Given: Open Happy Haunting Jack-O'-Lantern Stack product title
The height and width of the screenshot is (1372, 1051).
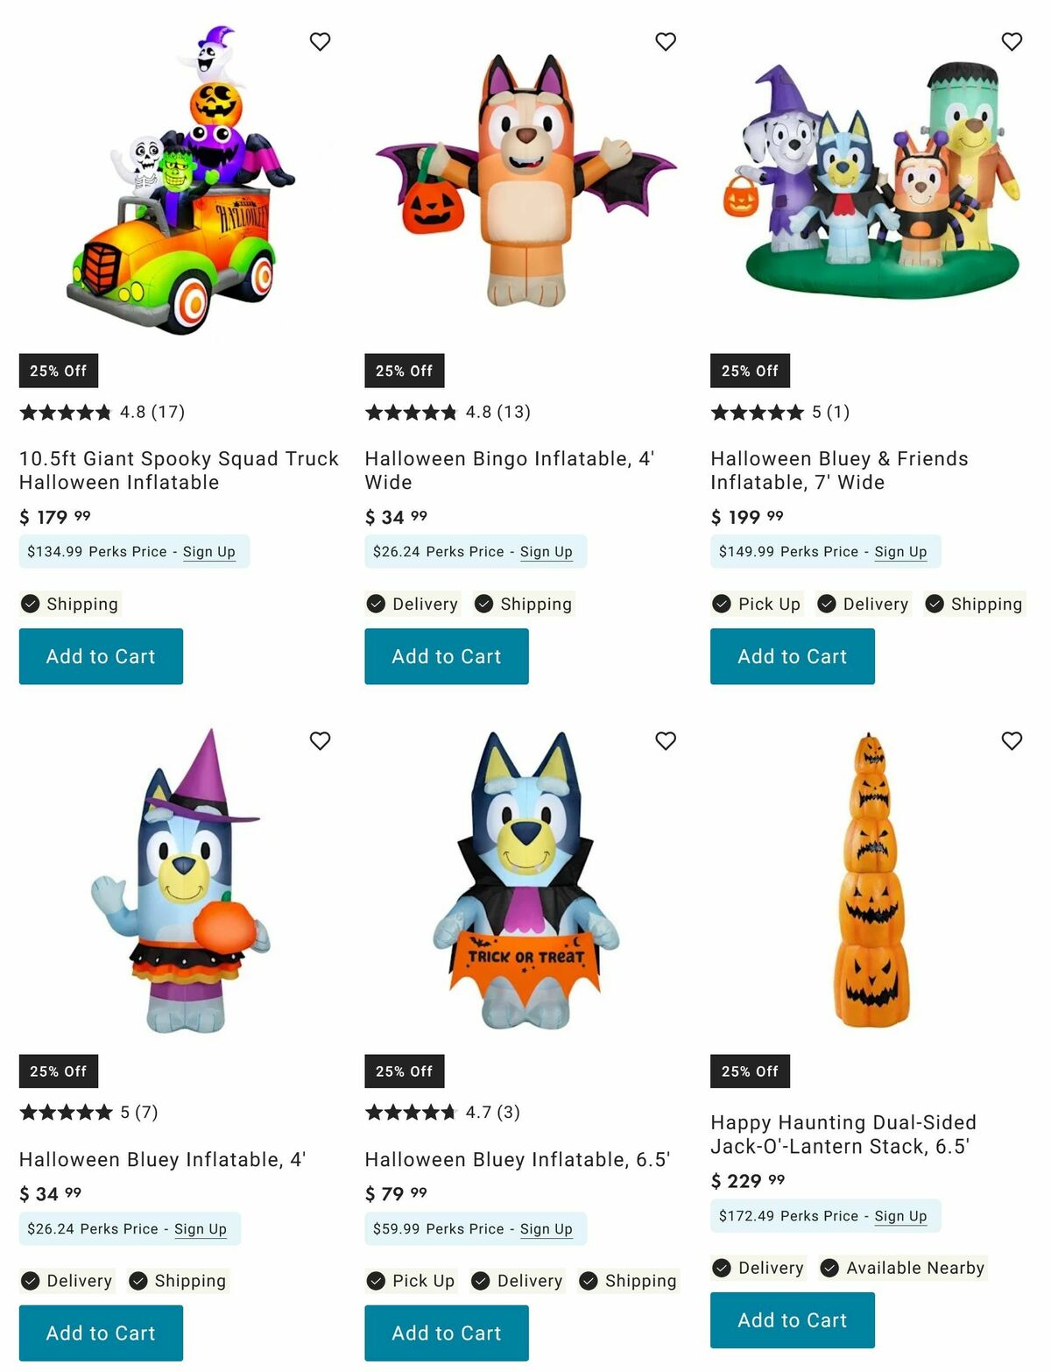Looking at the screenshot, I should click(843, 1135).
